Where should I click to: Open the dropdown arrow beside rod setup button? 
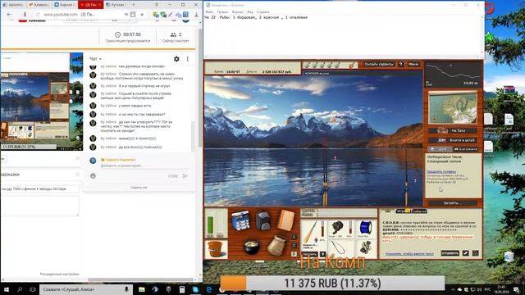[322, 254]
